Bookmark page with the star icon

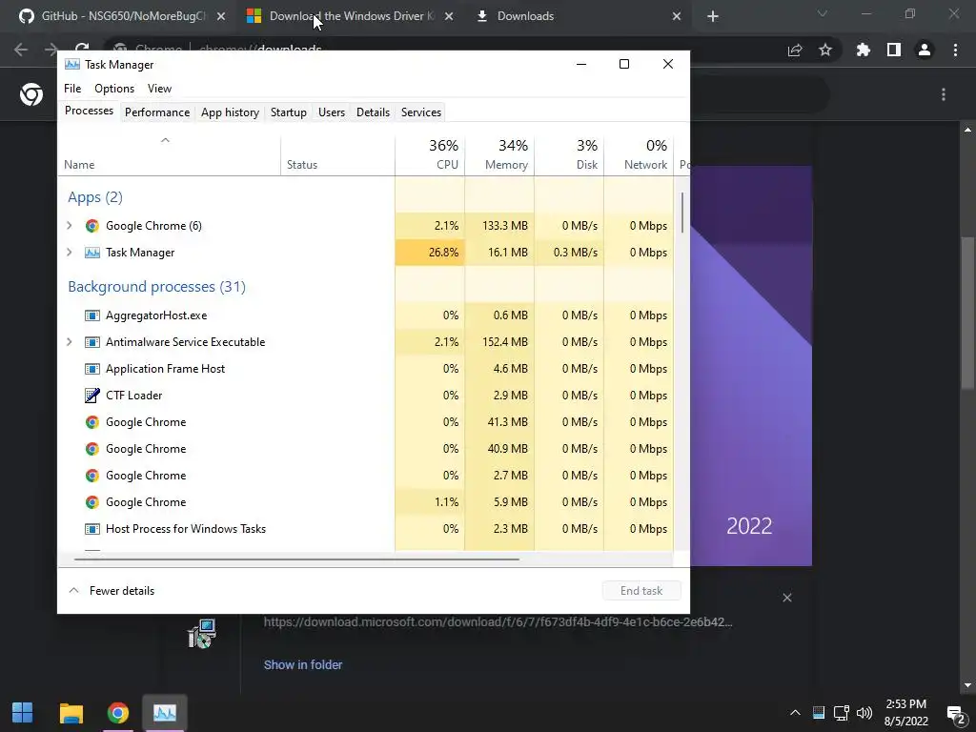click(825, 50)
